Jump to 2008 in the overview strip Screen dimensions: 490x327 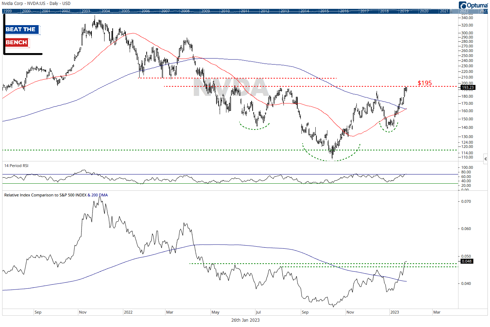(x=185, y=11)
